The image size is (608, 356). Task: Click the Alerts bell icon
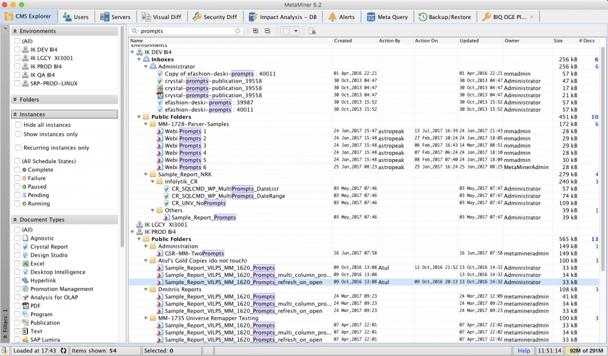(331, 16)
